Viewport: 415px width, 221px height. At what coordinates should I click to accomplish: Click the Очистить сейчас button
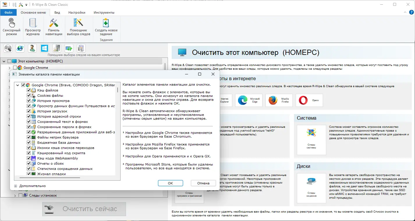[x=84, y=209]
